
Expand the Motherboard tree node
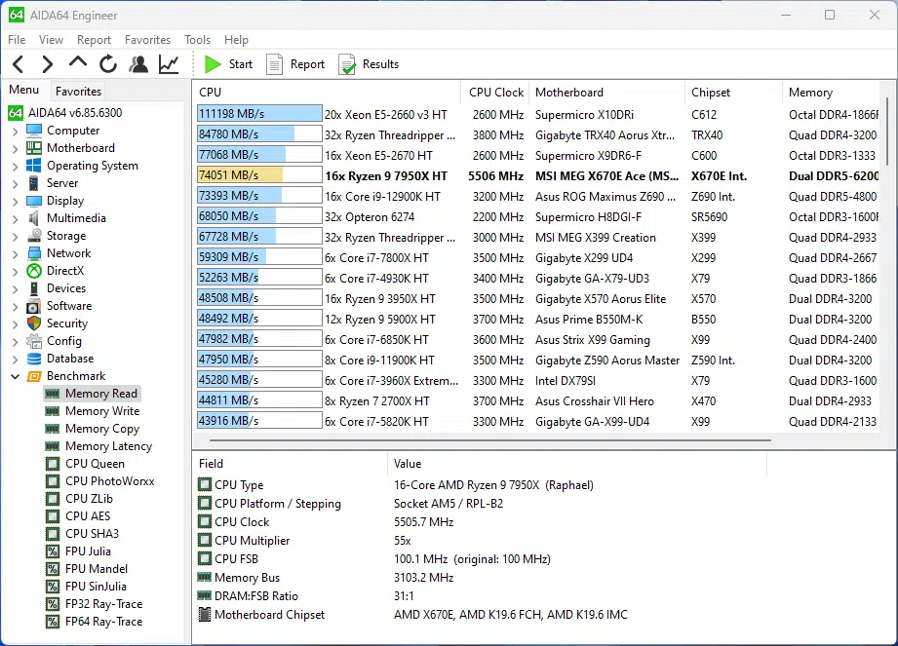tap(15, 148)
